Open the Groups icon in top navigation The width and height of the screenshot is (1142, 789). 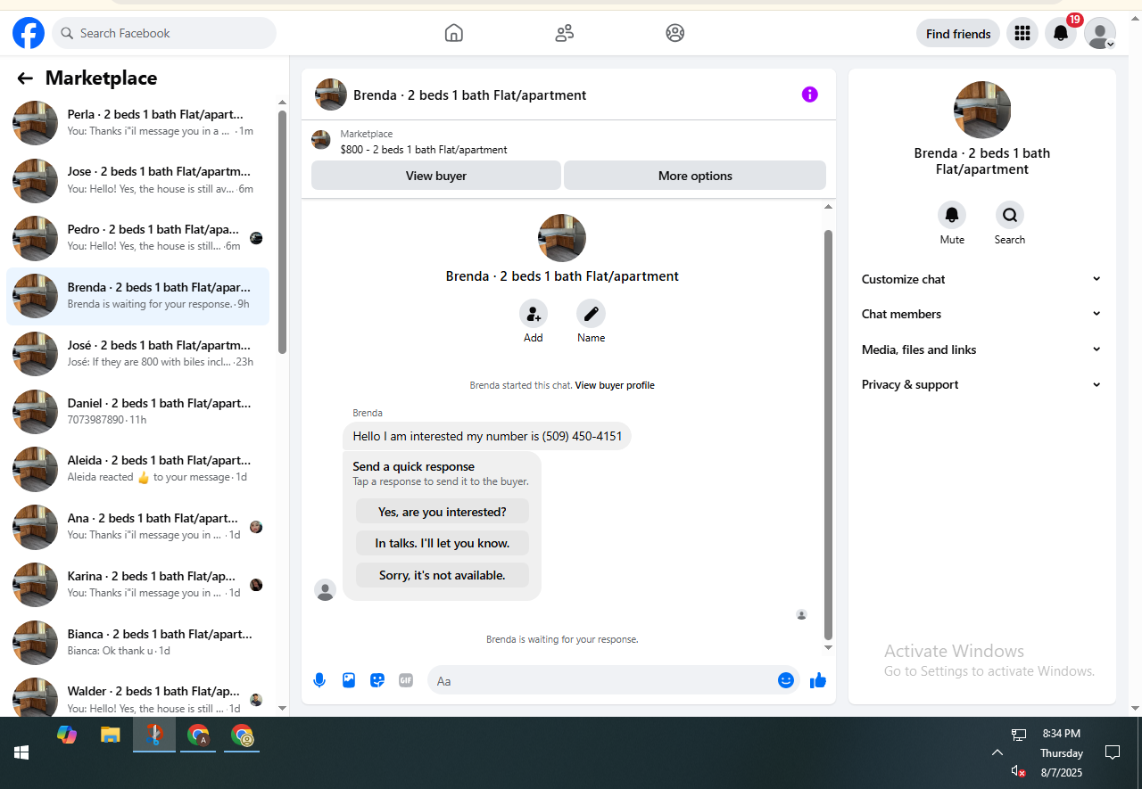675,34
